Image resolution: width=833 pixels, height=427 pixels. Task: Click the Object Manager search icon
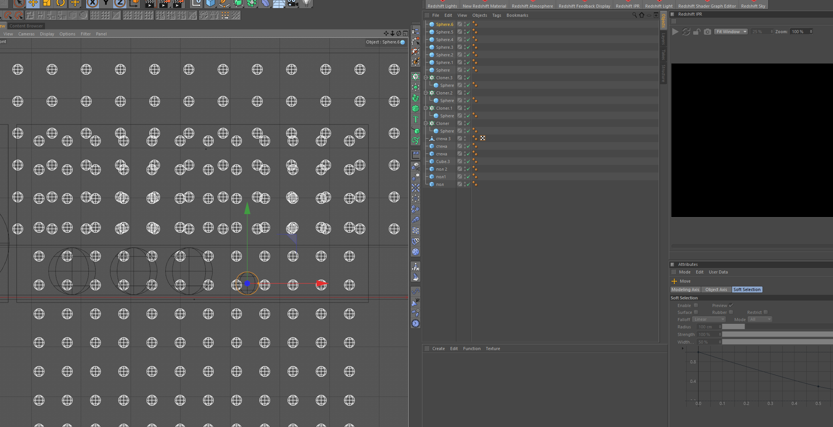point(635,15)
